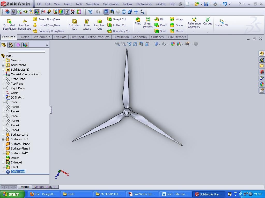Select the Mirror feature tool

coord(176,31)
